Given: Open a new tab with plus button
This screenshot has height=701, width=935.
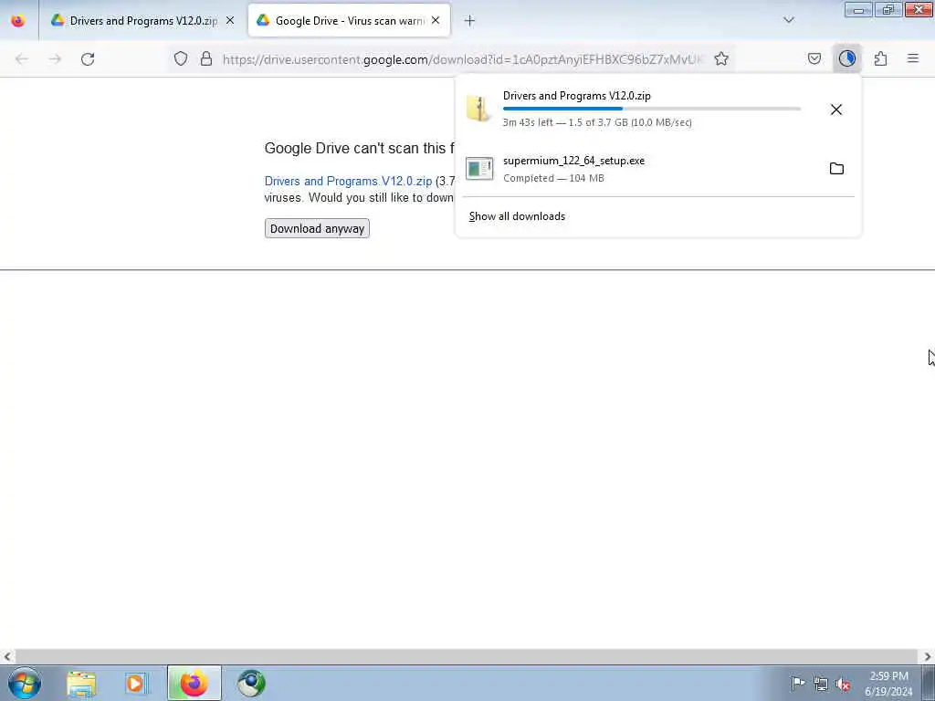Looking at the screenshot, I should [470, 21].
